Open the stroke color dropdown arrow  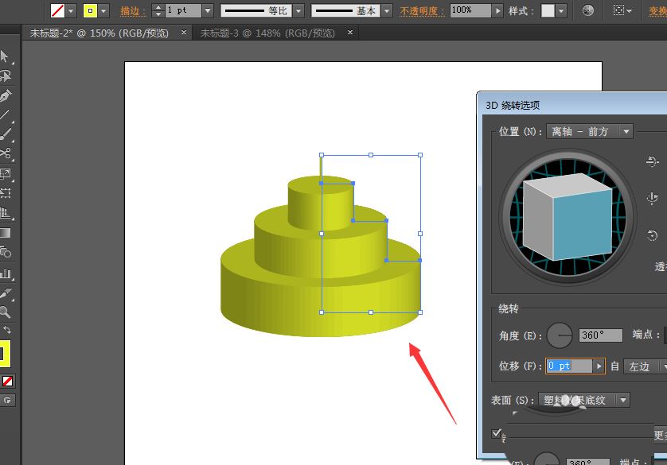pos(103,10)
